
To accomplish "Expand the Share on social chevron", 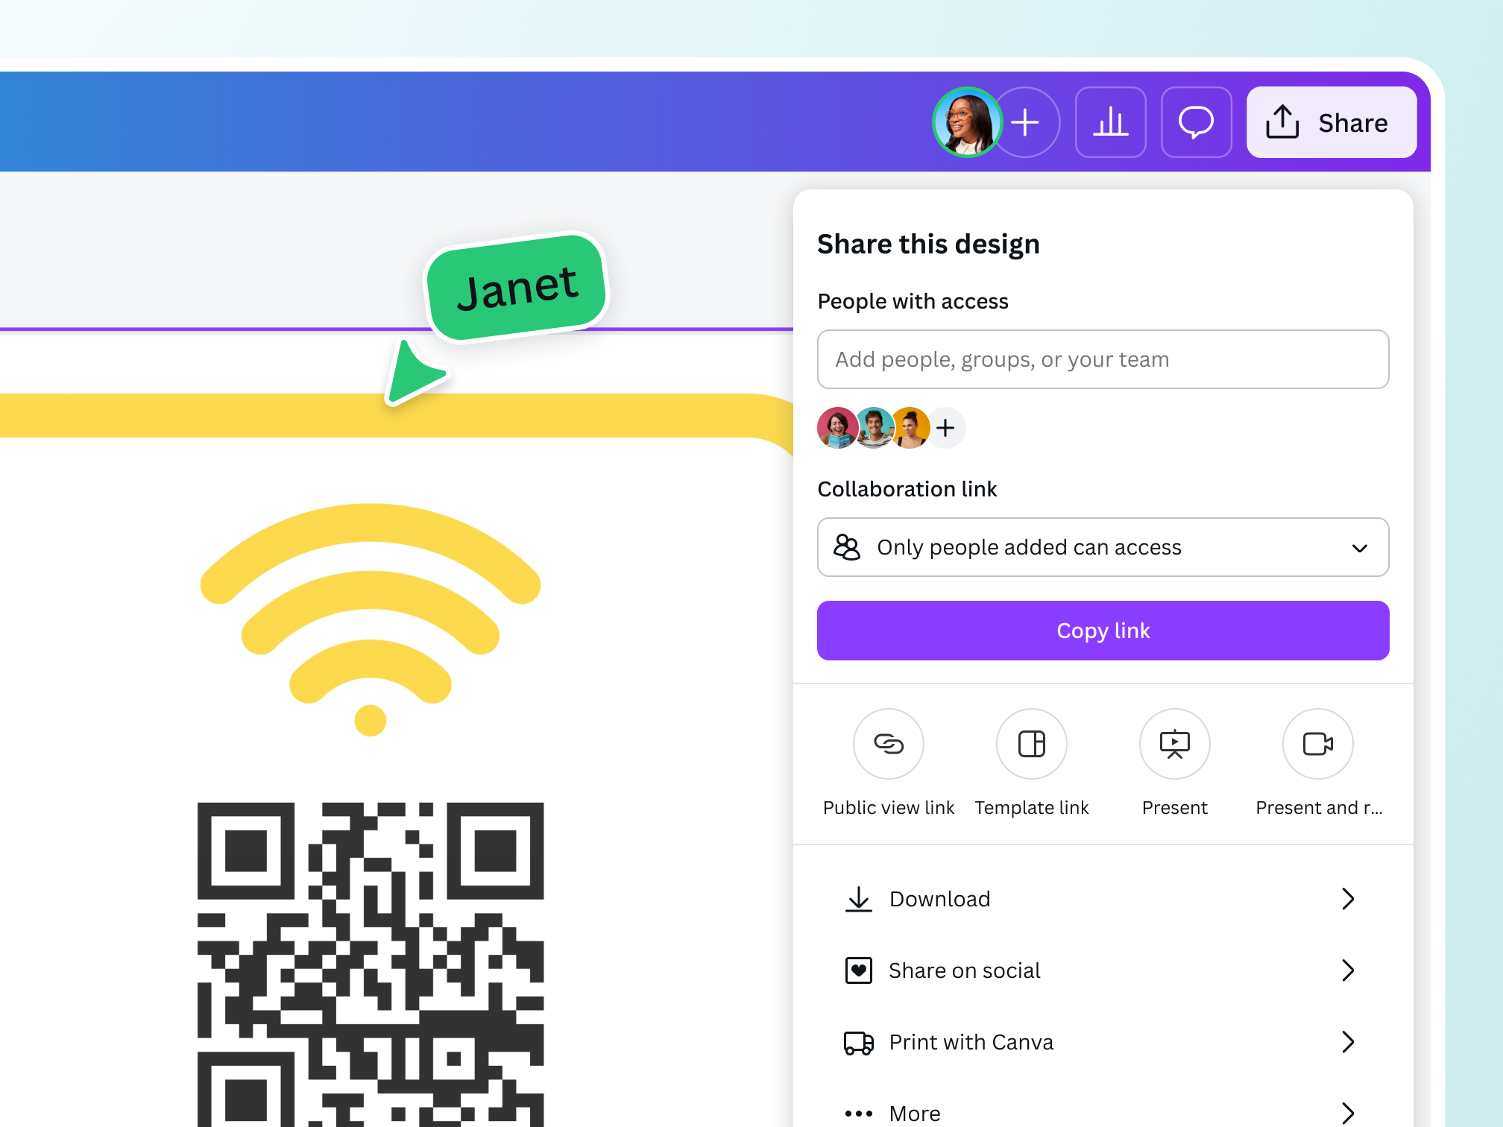I will (1347, 970).
